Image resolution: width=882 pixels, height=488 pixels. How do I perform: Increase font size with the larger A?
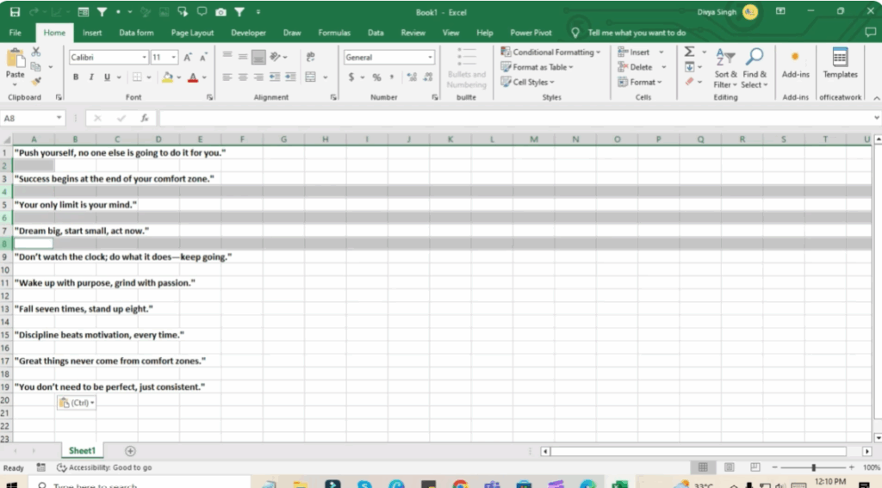188,58
